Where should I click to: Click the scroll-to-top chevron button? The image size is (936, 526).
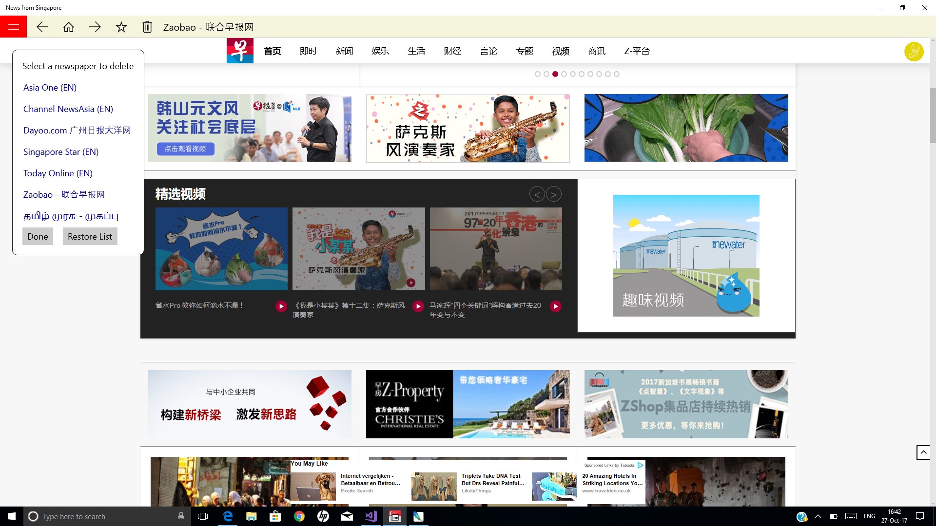(x=923, y=452)
